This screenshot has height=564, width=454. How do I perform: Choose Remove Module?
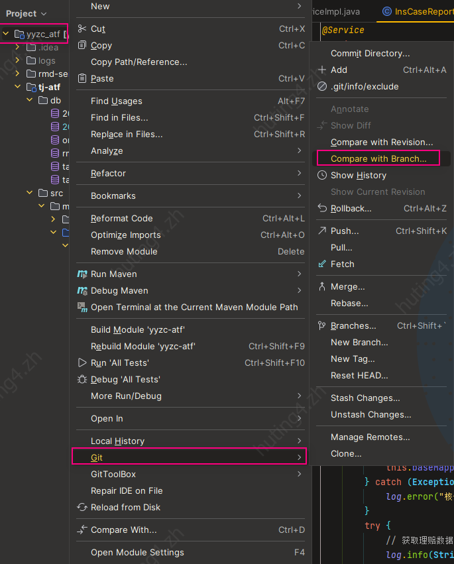coord(191,251)
